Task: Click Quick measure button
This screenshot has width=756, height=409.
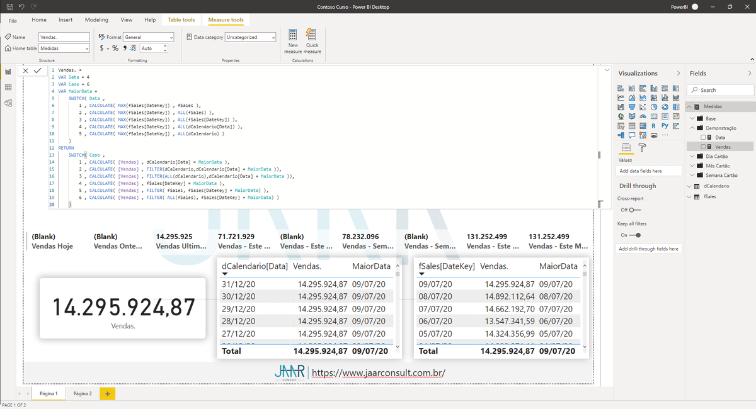Action: coord(311,39)
